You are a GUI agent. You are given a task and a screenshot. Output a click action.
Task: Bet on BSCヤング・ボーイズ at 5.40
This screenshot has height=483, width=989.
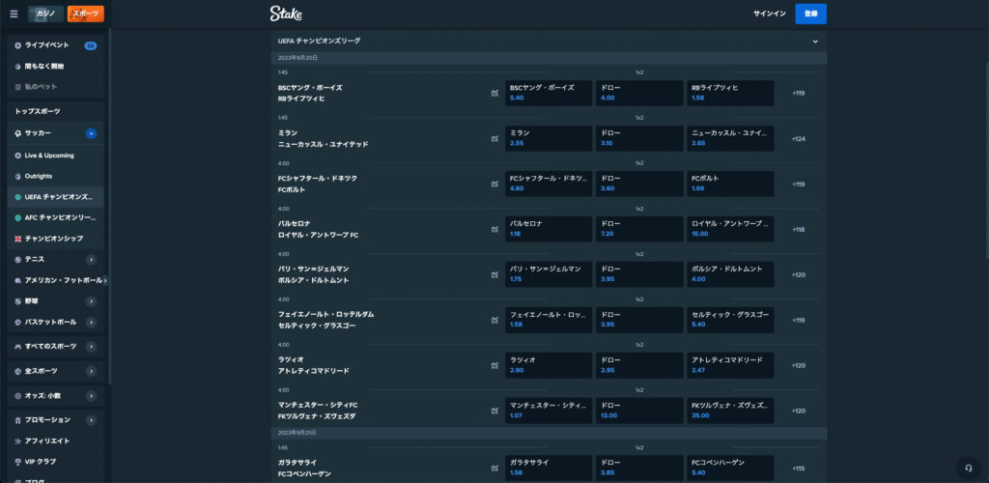[x=549, y=94]
